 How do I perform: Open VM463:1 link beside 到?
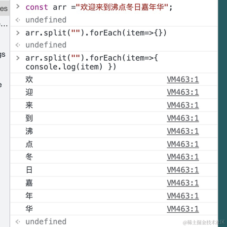pos(183,118)
